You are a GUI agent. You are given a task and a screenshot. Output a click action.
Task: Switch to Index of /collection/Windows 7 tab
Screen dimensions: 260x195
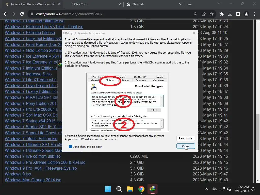click(x=32, y=4)
